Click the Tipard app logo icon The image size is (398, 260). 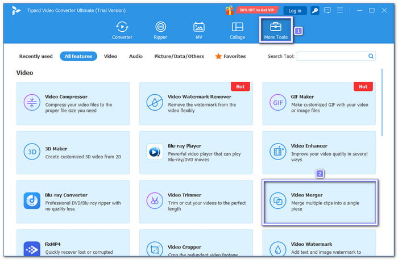(16, 10)
